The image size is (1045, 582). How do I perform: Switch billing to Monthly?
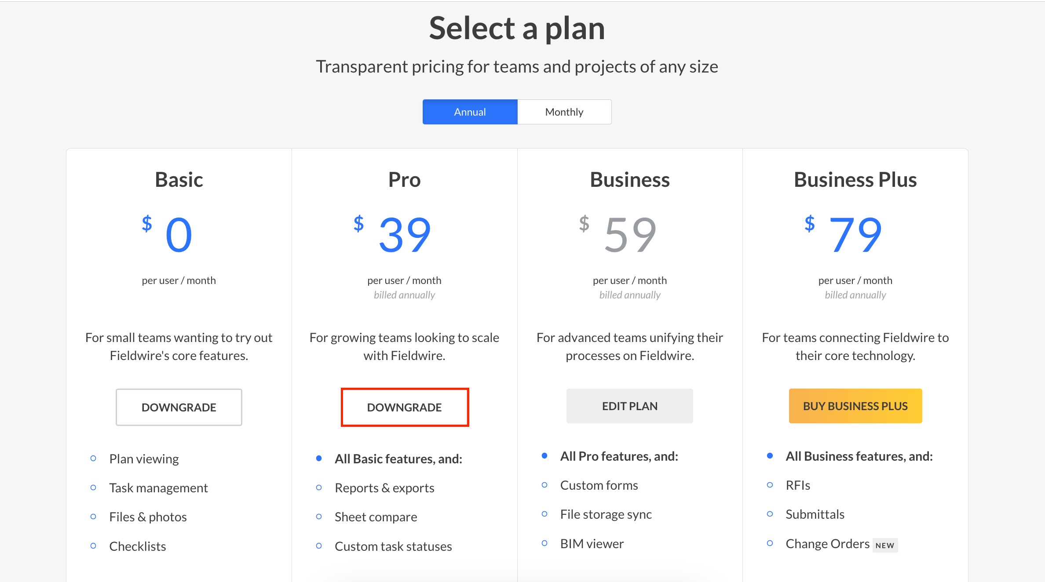tap(564, 112)
